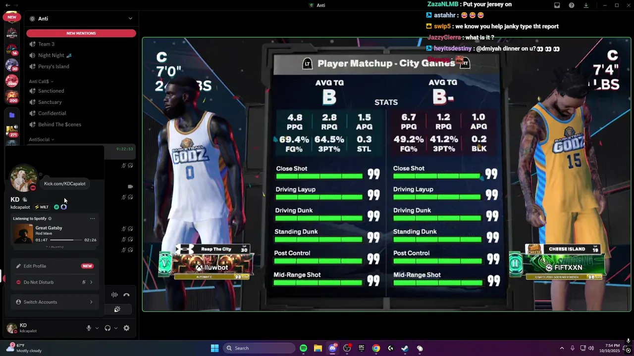Open the purple server folder icon
This screenshot has width=634, height=356.
click(x=11, y=115)
